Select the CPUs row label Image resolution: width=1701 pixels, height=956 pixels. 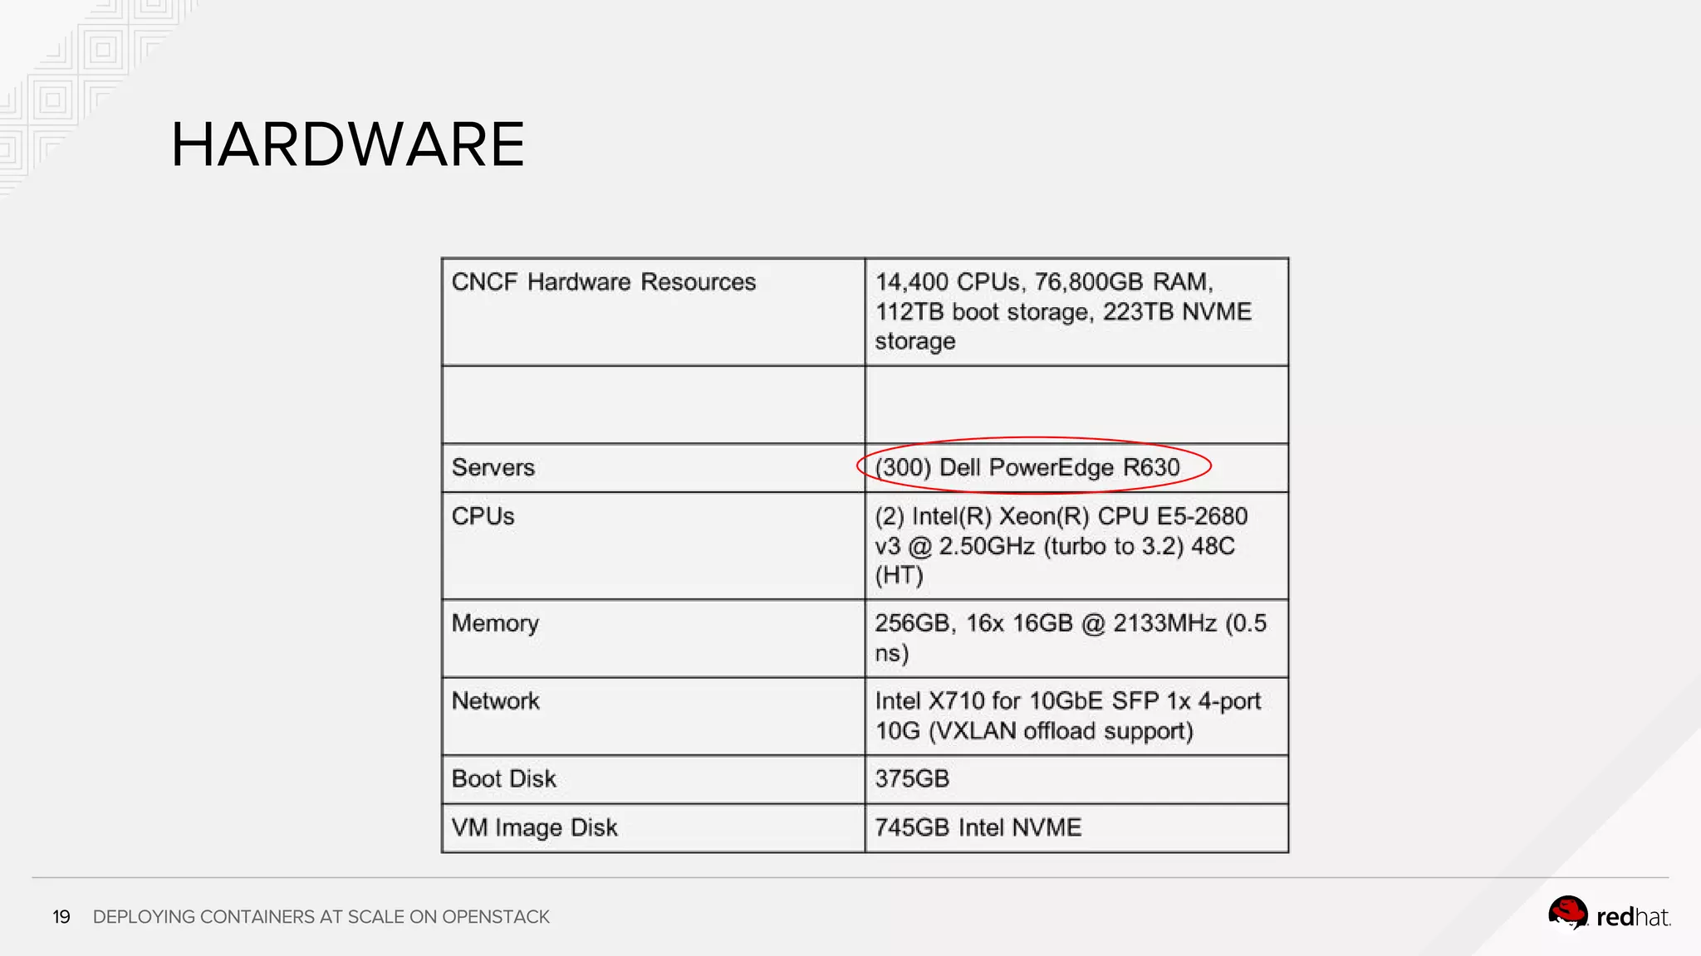(x=483, y=516)
